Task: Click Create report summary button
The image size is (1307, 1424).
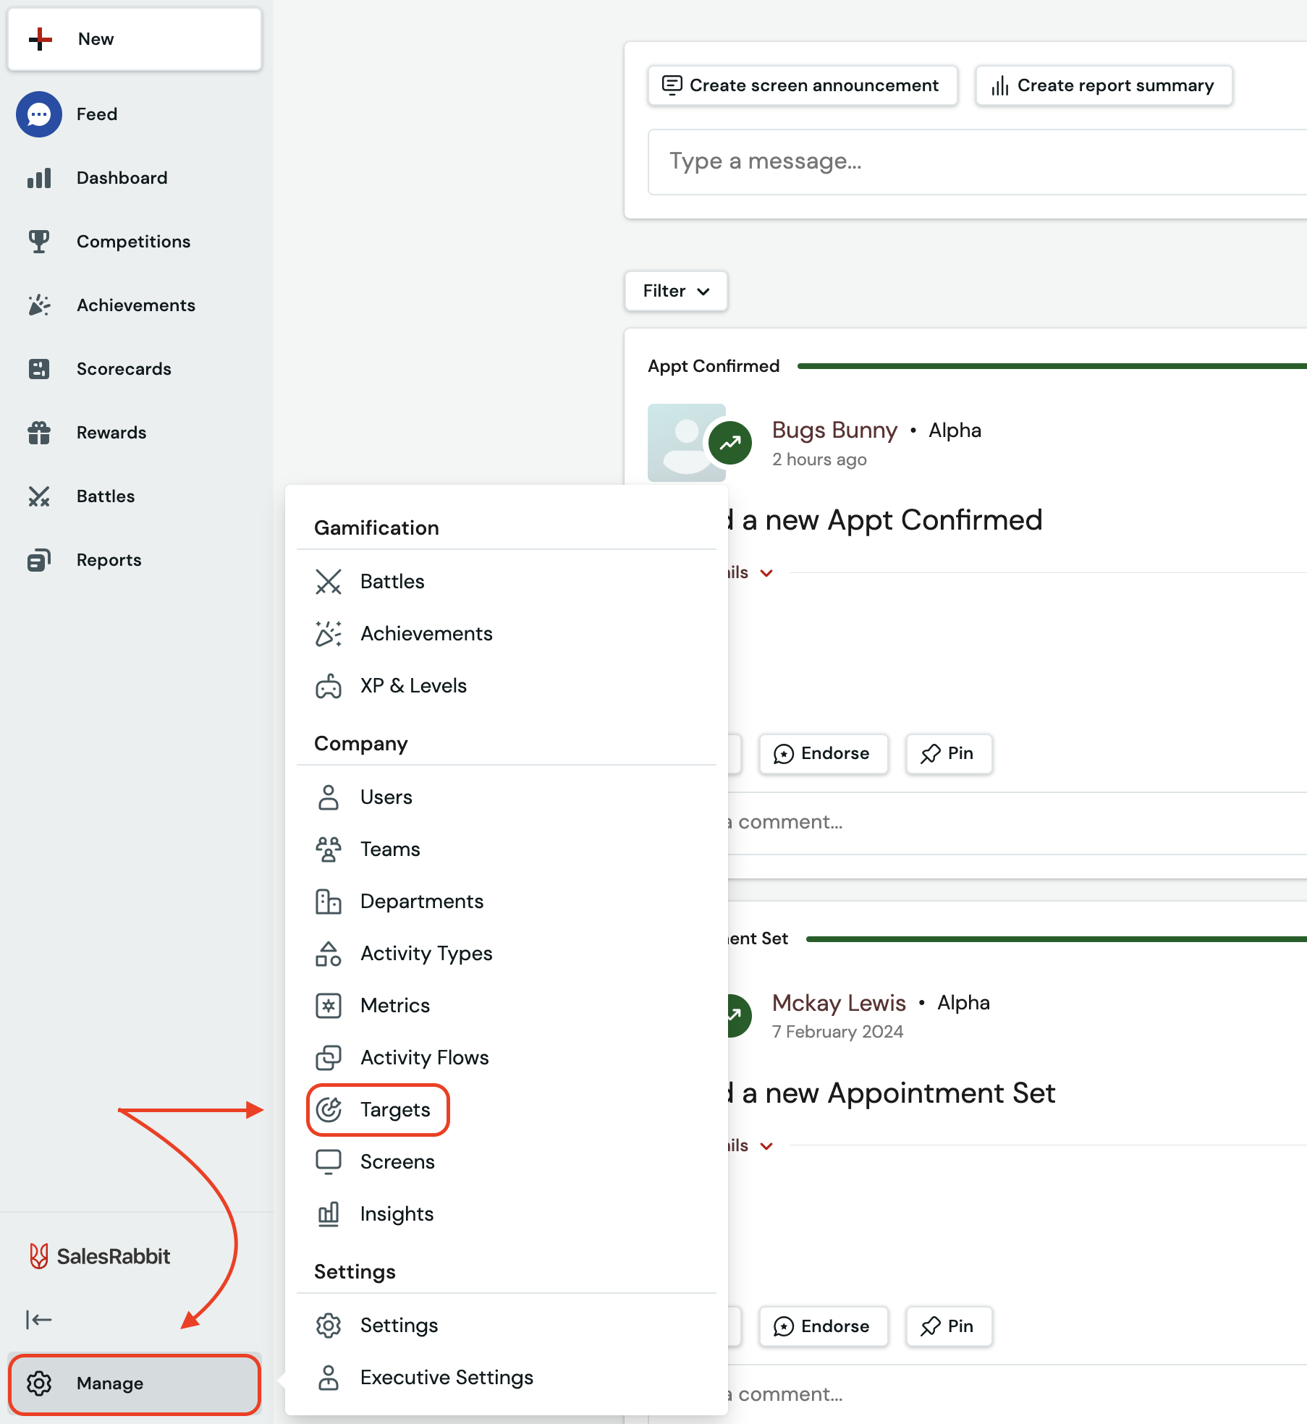Action: coord(1104,85)
